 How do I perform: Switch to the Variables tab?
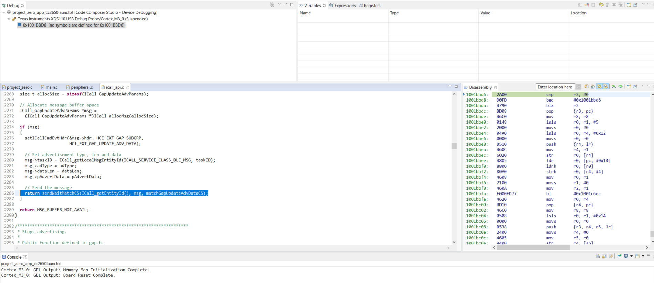[x=312, y=6]
